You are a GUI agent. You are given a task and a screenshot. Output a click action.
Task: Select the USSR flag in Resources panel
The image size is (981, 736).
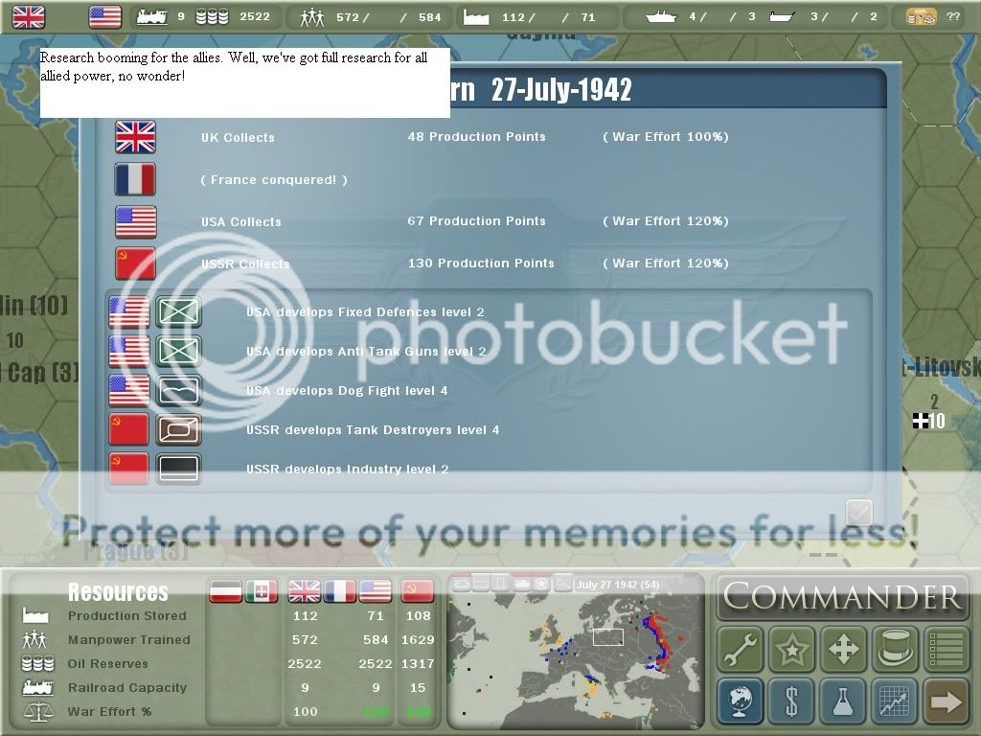coord(418,591)
